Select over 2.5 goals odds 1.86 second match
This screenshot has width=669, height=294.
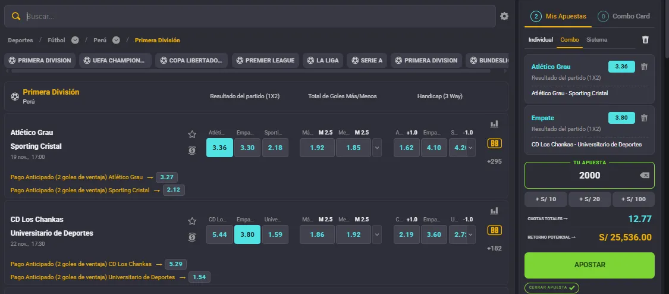(x=317, y=234)
